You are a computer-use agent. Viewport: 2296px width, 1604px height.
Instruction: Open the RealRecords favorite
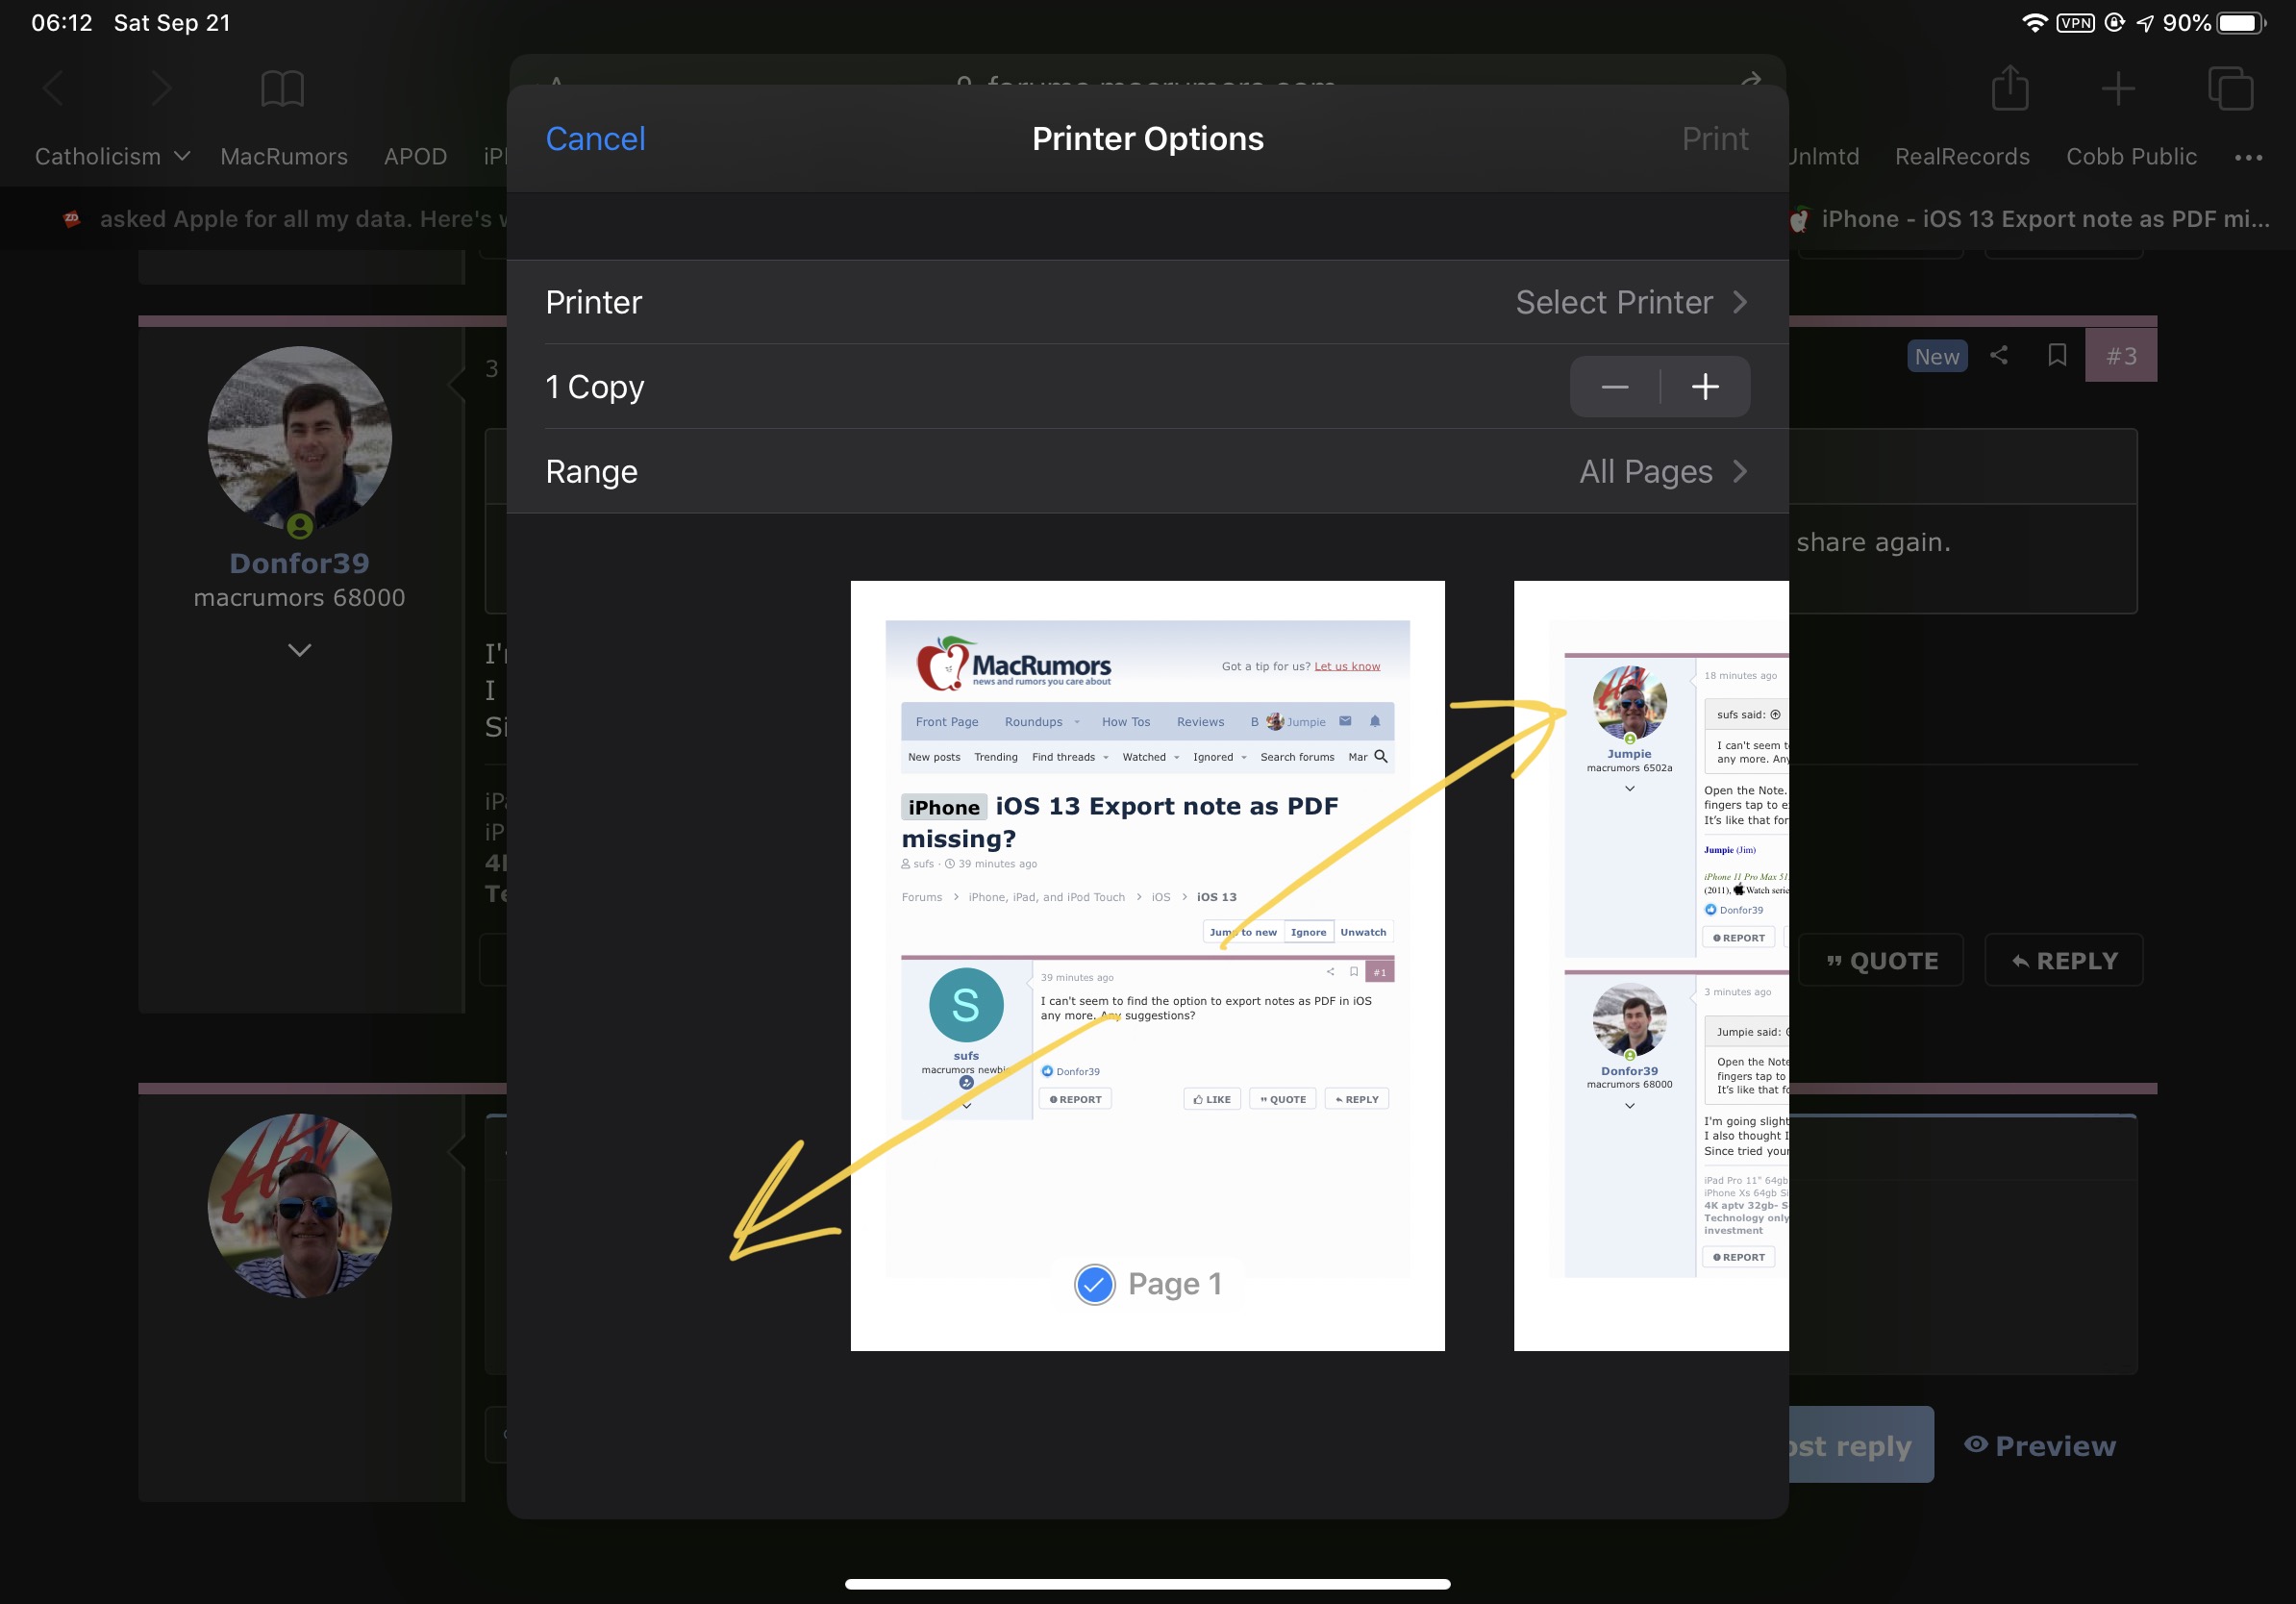point(1961,157)
